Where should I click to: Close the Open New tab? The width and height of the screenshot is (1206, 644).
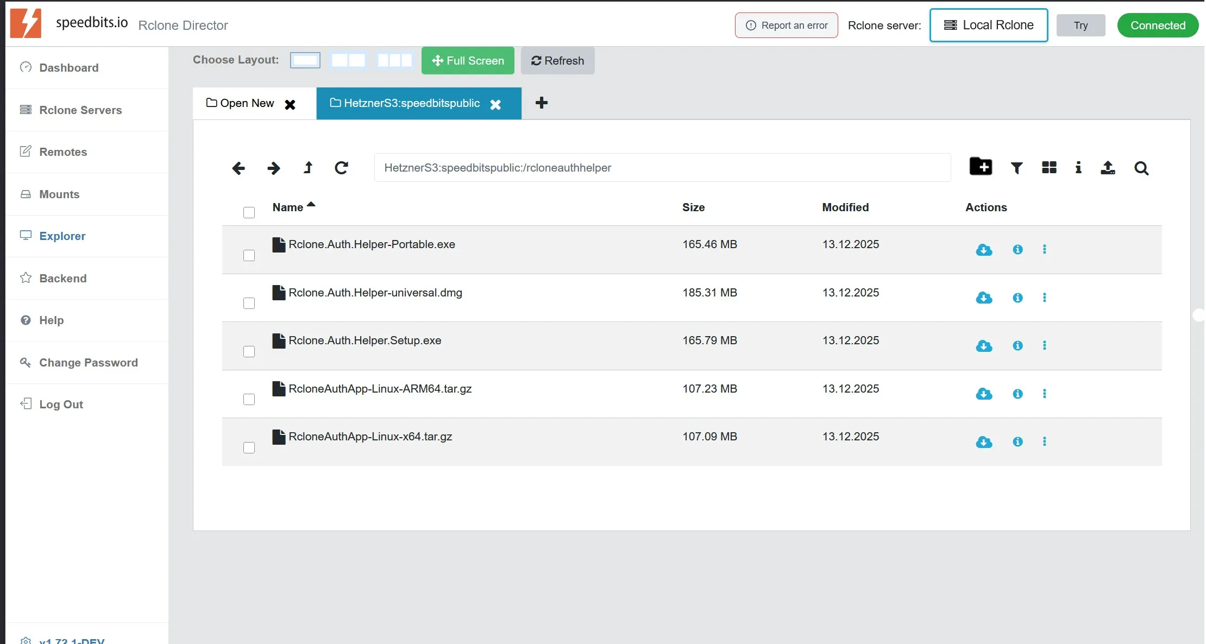(x=290, y=104)
